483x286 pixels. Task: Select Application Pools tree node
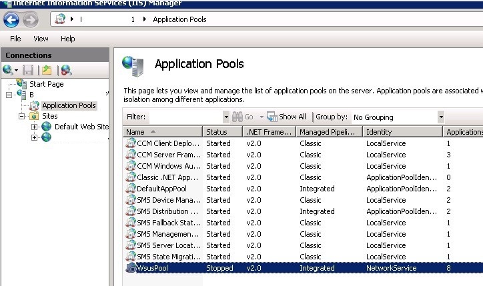pos(69,105)
